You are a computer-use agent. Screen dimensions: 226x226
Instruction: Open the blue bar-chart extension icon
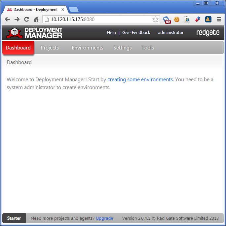tap(208, 19)
